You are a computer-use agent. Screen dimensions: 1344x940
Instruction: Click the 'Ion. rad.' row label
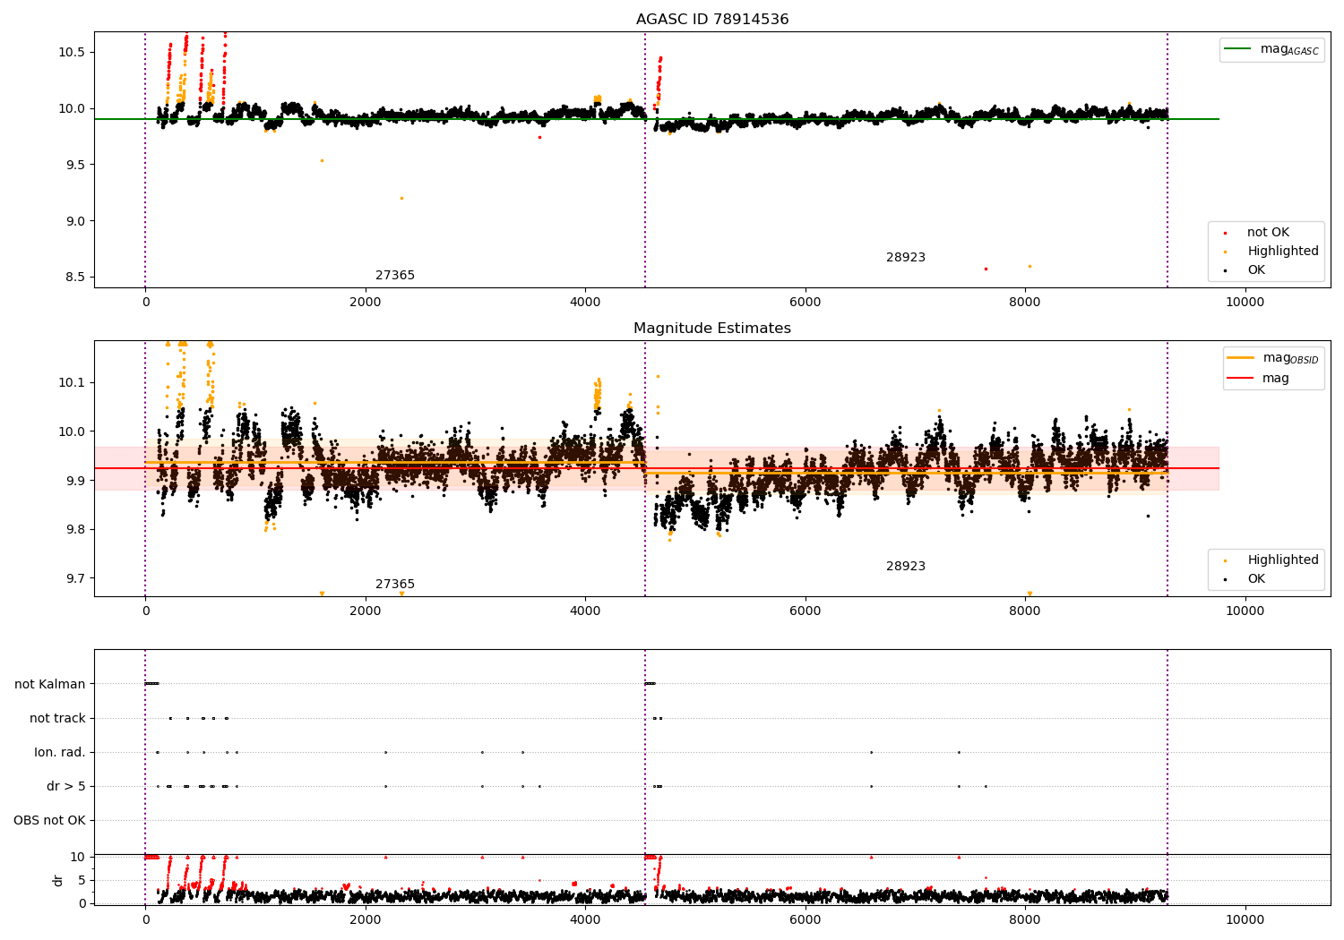[60, 753]
